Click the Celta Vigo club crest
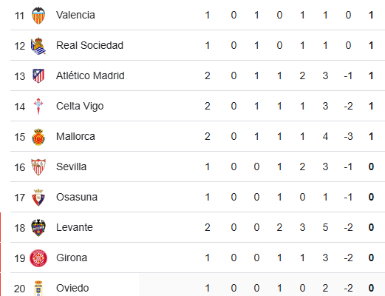 38,107
